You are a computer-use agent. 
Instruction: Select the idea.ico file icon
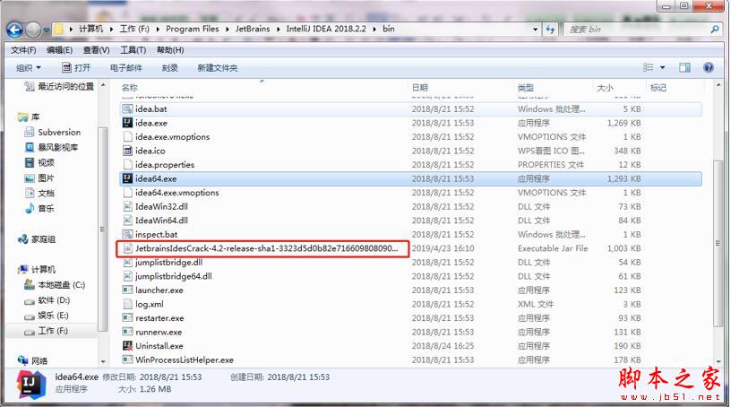click(127, 151)
